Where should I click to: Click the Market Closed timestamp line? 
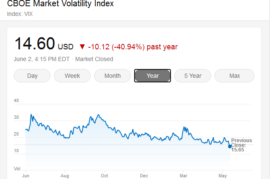[x=64, y=59]
